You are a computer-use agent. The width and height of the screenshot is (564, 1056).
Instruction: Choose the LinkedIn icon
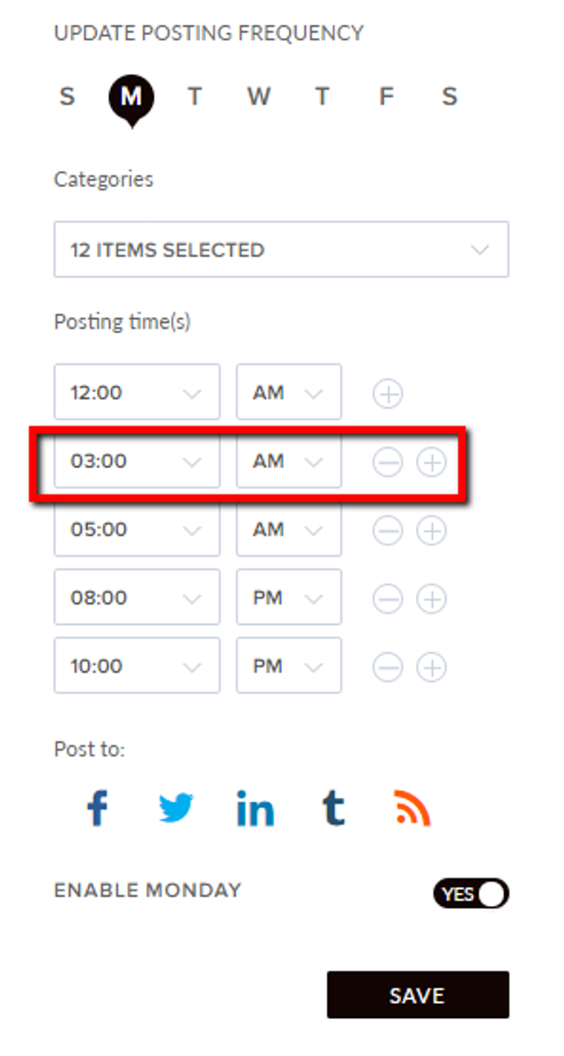click(255, 808)
